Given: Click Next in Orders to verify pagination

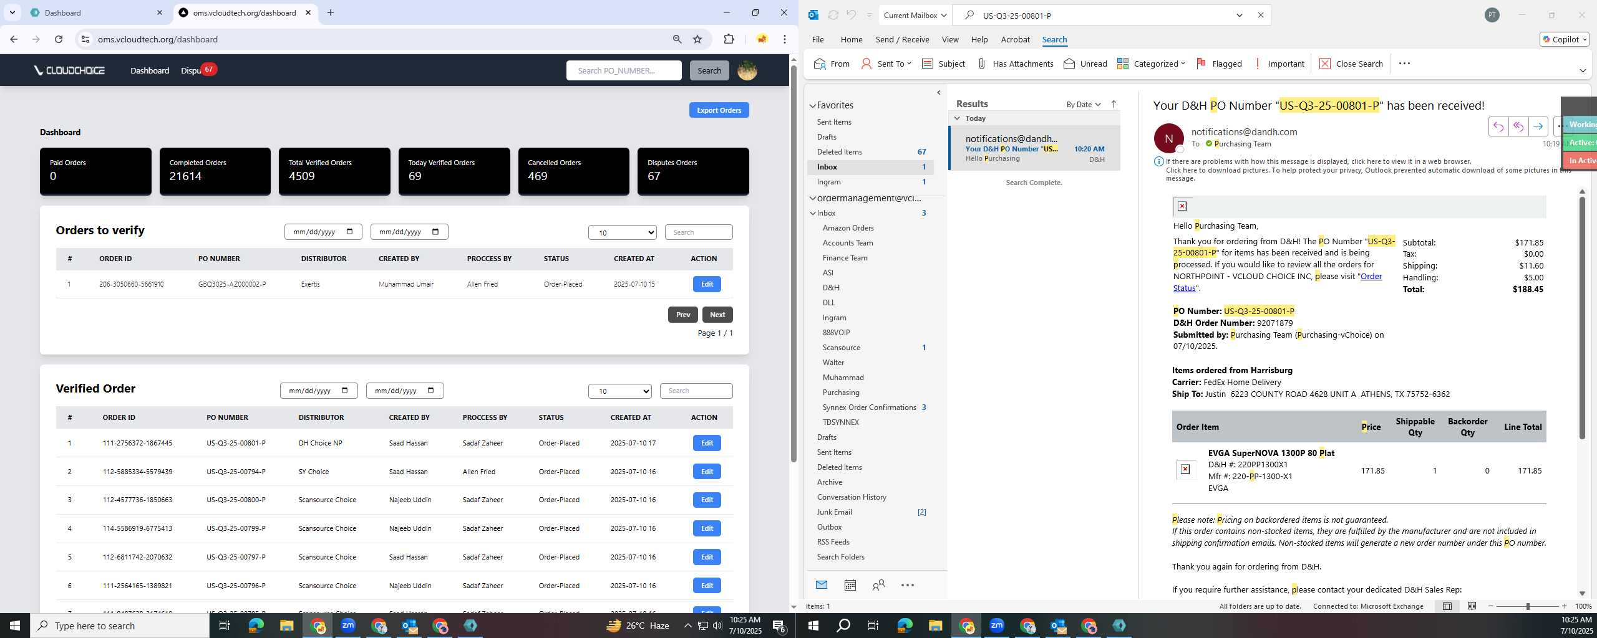Looking at the screenshot, I should coord(717,315).
